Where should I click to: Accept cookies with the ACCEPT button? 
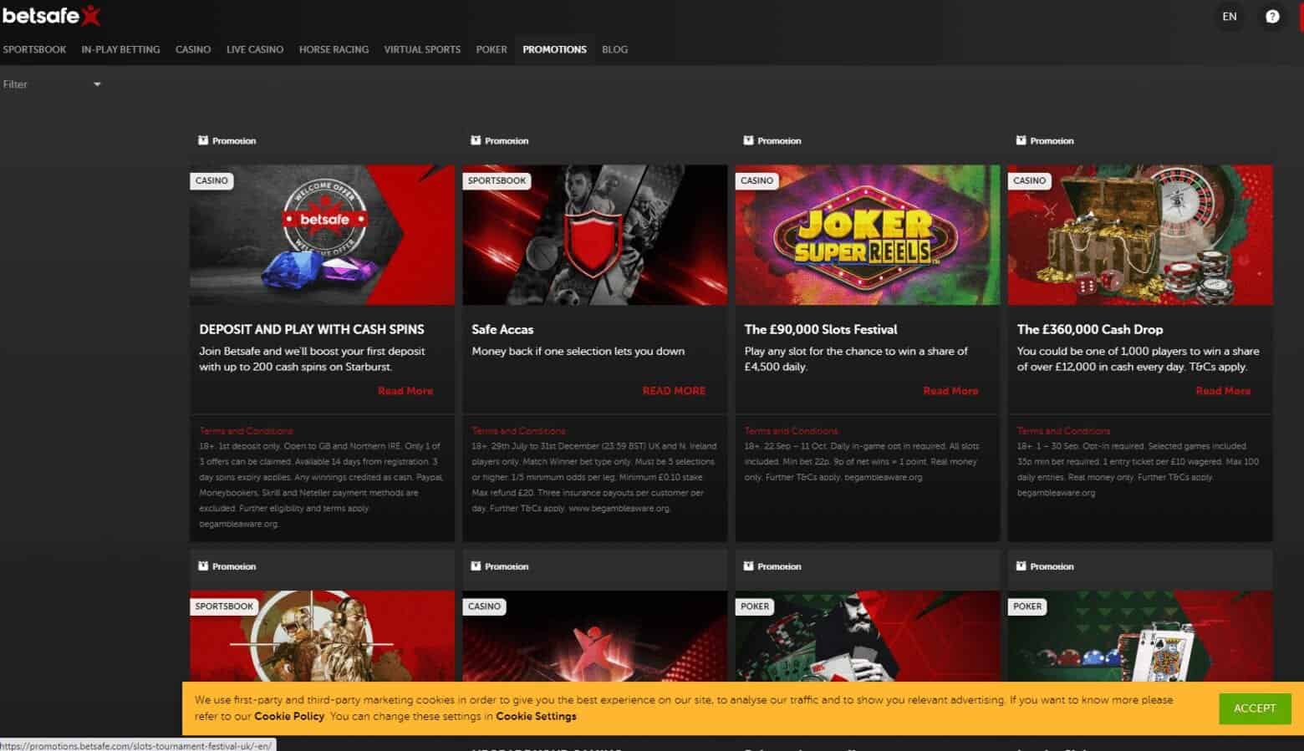point(1255,708)
